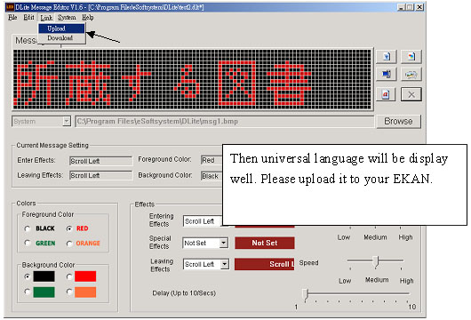Click the msg1.bmp file path field
Screen dimensions: 471x320
[x=225, y=122]
